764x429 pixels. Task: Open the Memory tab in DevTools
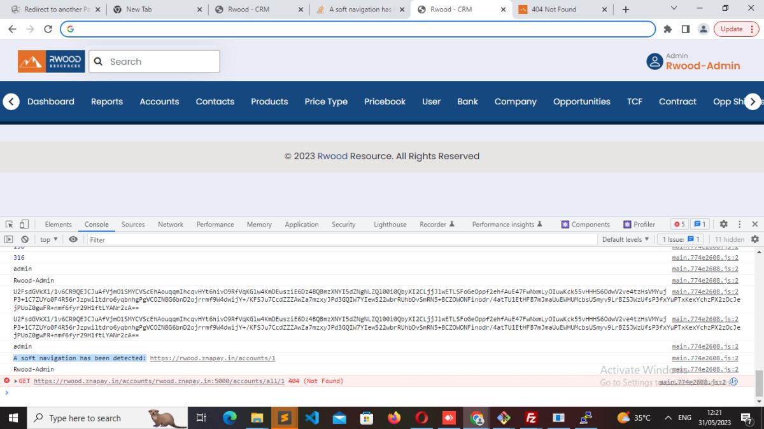pos(259,224)
